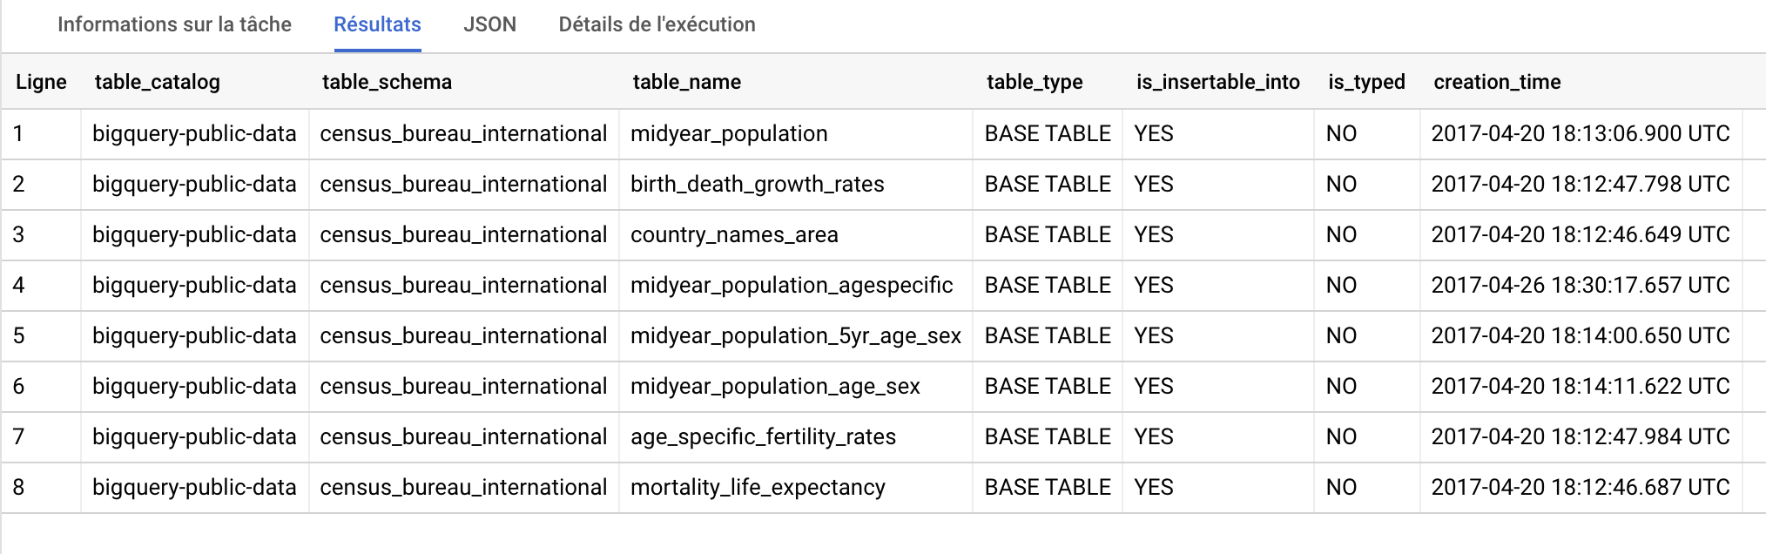Click the table_name column header
Screen dimensions: 1766x554
686,82
